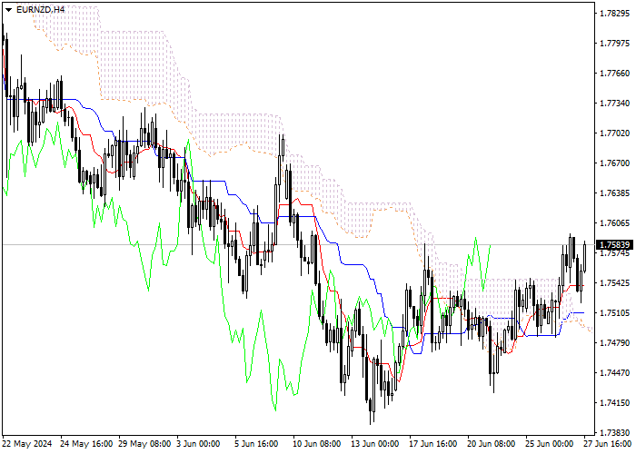
Task: Click the 24 May 16:00 time label
Action: point(86,444)
